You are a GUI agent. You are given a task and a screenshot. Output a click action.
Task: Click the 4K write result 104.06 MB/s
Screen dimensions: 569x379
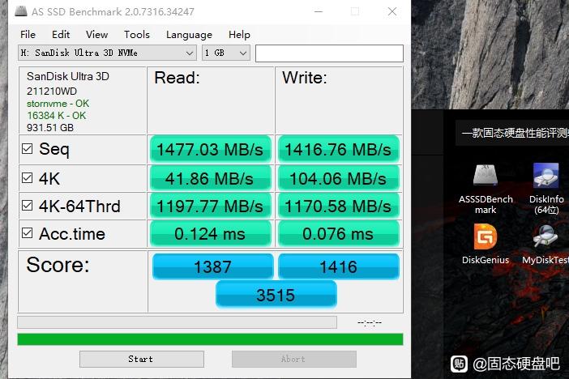(x=338, y=178)
